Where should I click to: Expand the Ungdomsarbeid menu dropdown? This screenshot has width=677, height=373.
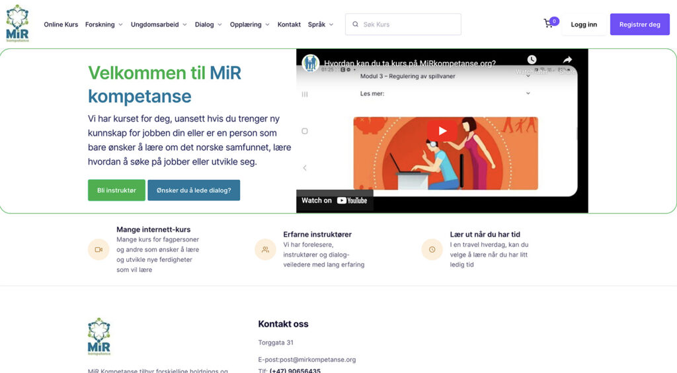159,24
